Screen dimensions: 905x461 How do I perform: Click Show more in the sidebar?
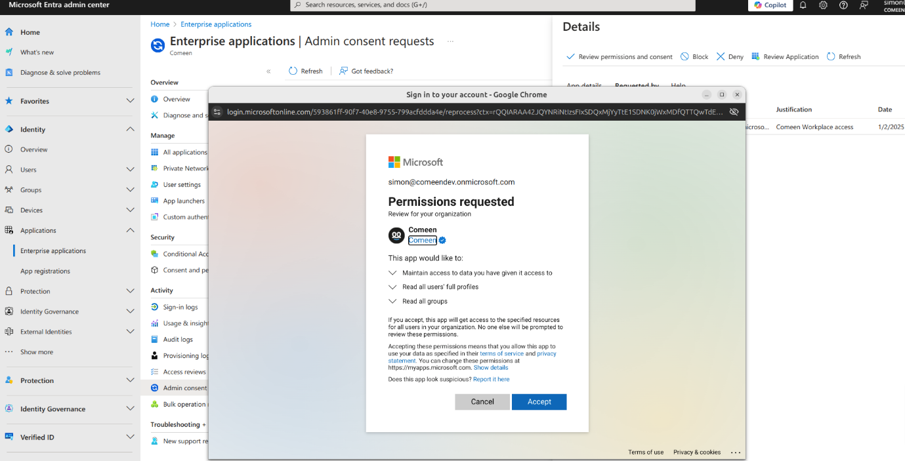[37, 352]
